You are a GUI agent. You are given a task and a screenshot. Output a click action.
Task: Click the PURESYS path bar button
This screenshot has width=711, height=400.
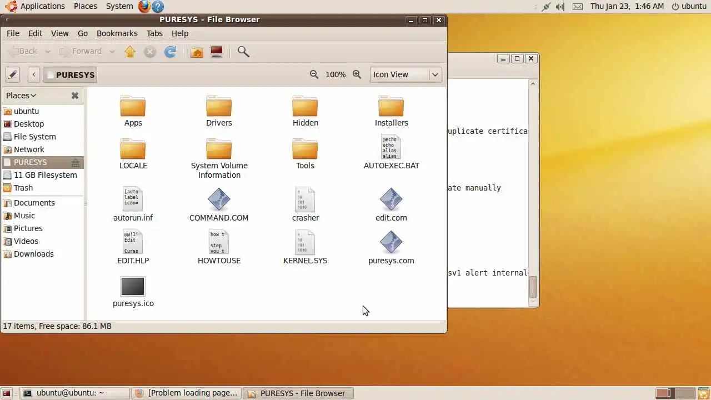point(70,74)
